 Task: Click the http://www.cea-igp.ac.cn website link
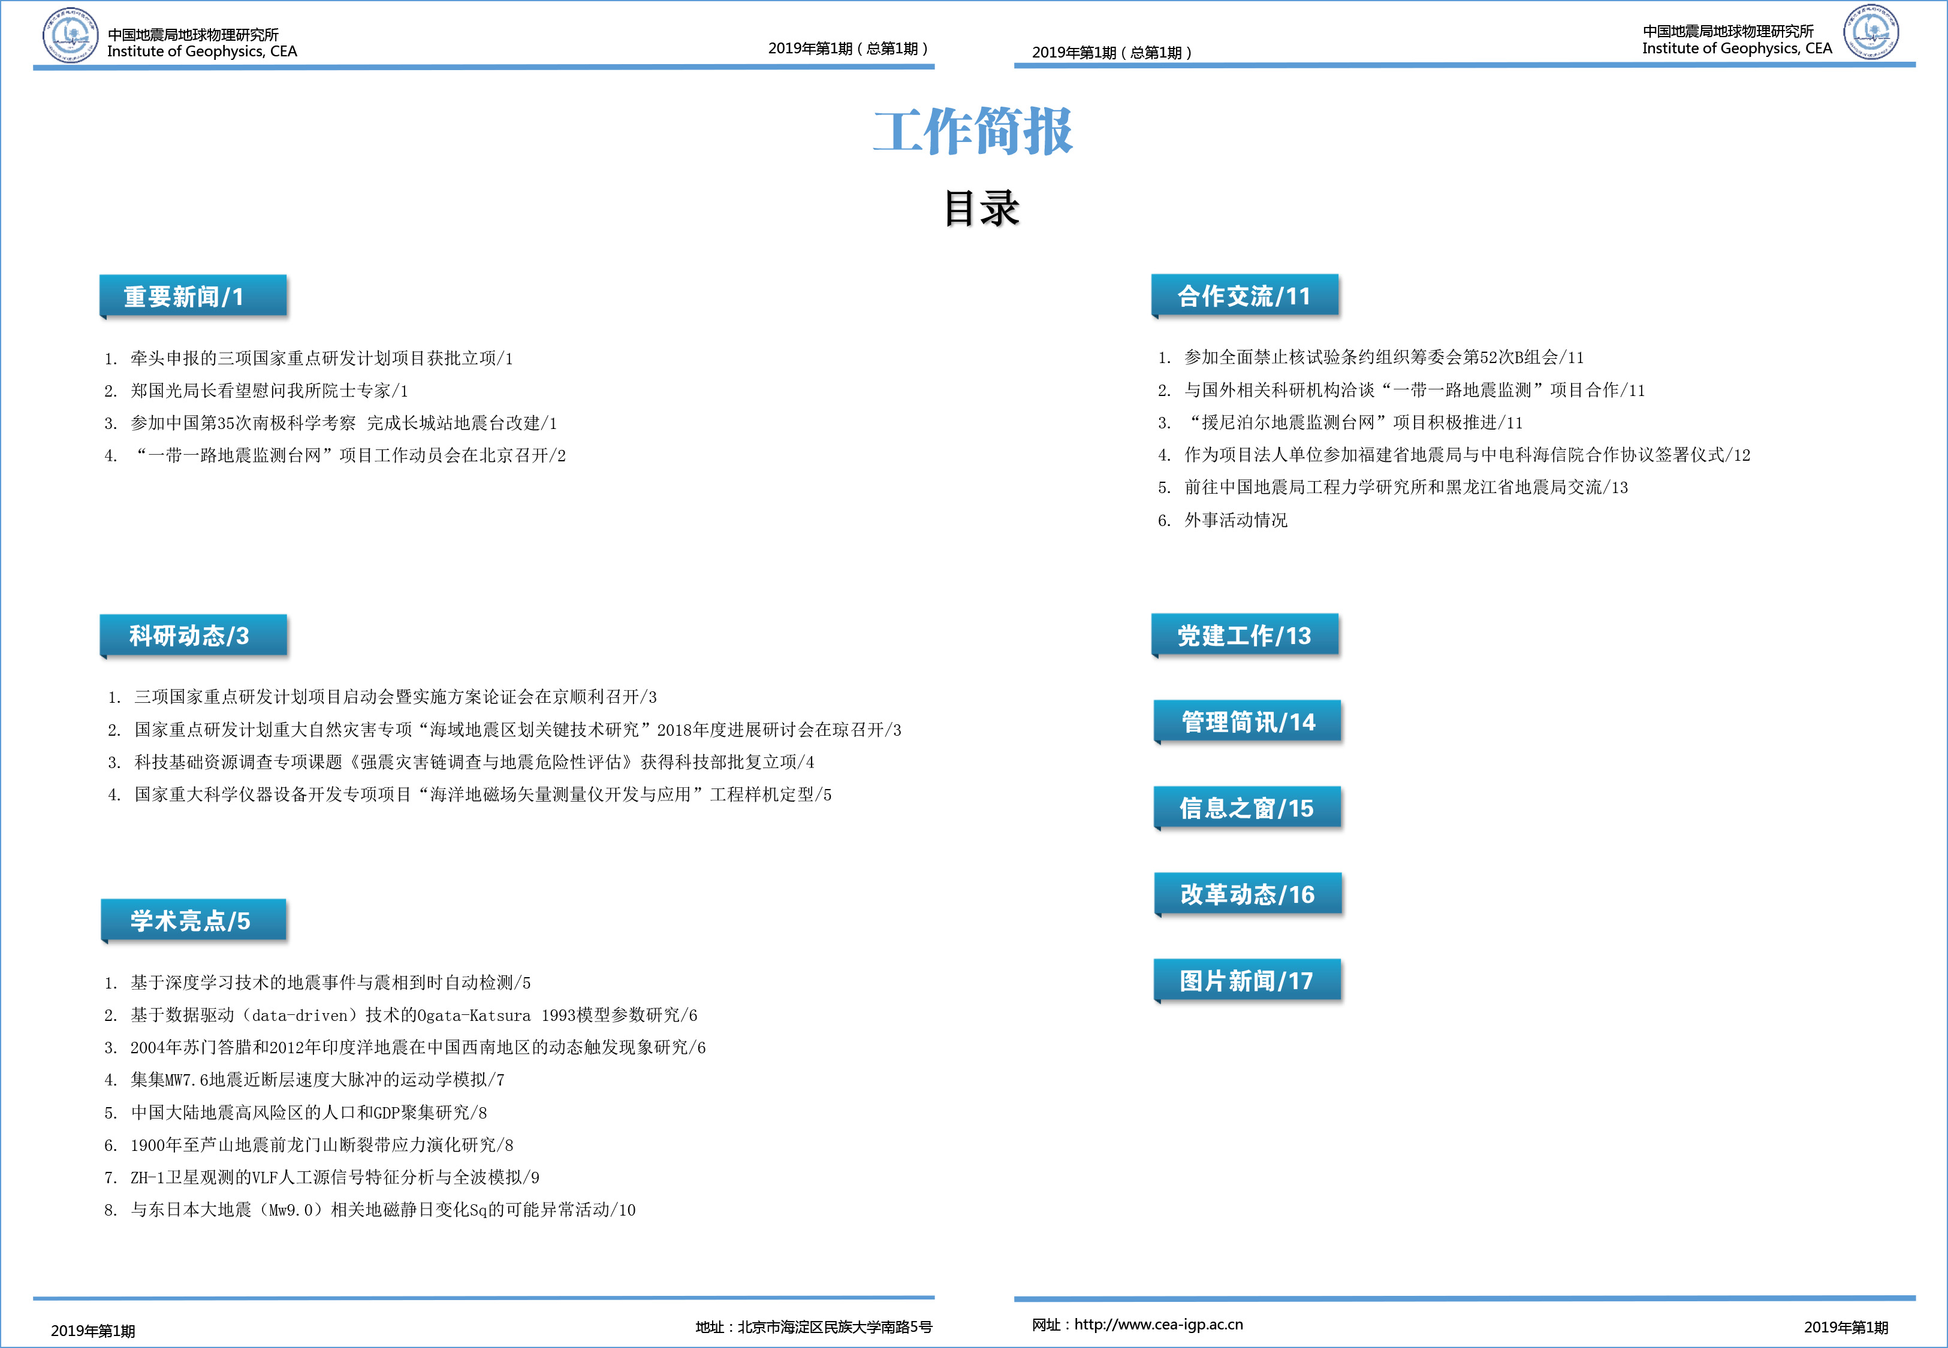click(x=1158, y=1325)
